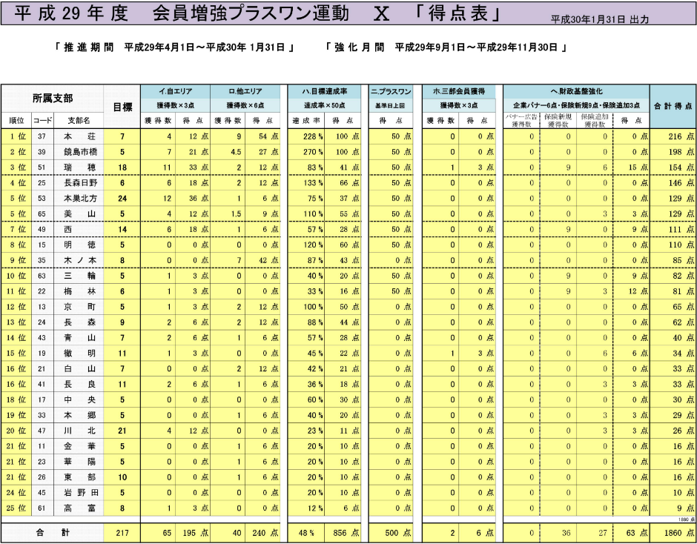The height and width of the screenshot is (544, 697).
Task: Select branch name 青山
Action: (x=79, y=338)
